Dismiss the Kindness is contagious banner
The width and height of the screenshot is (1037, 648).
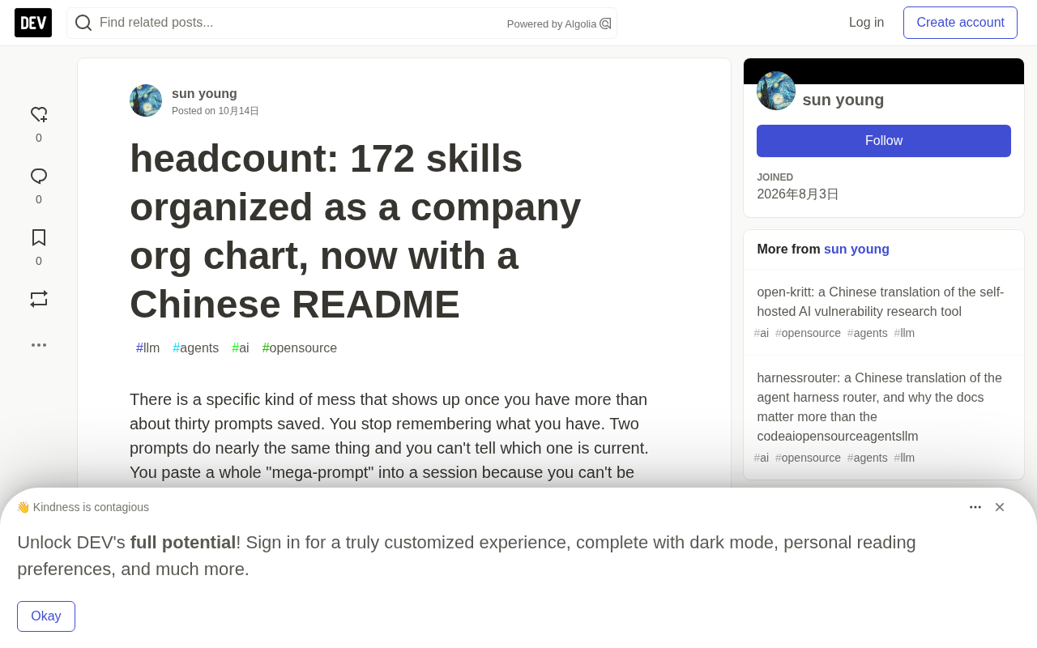point(1000,507)
